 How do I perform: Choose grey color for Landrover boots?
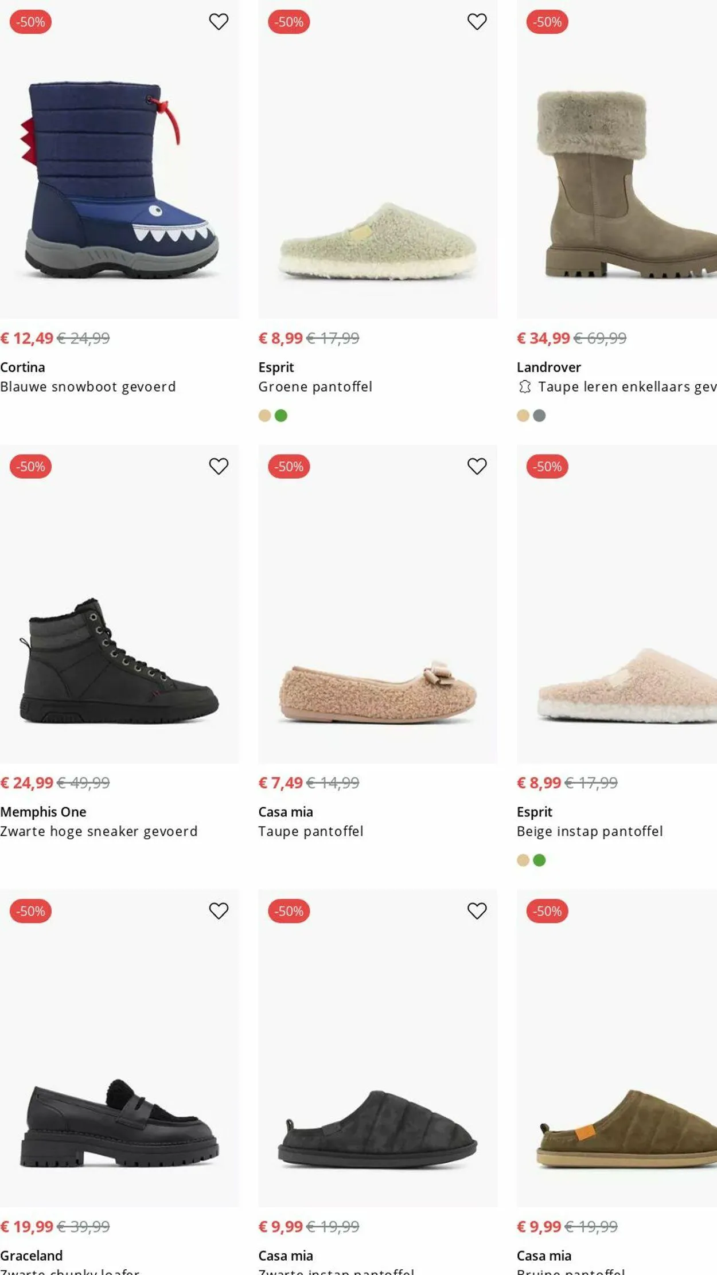[539, 416]
